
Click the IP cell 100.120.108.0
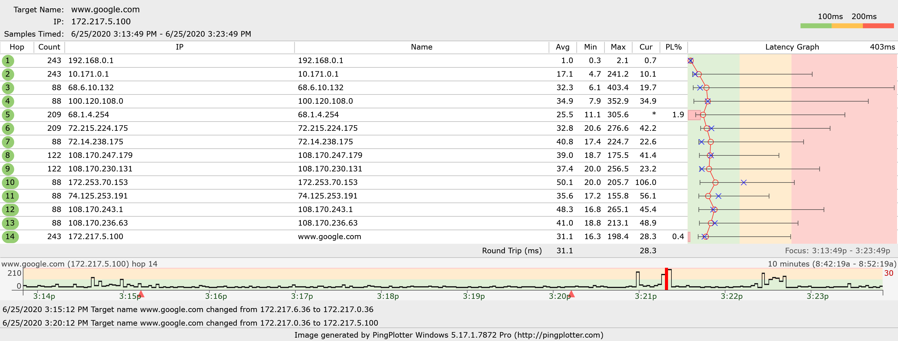[x=96, y=101]
